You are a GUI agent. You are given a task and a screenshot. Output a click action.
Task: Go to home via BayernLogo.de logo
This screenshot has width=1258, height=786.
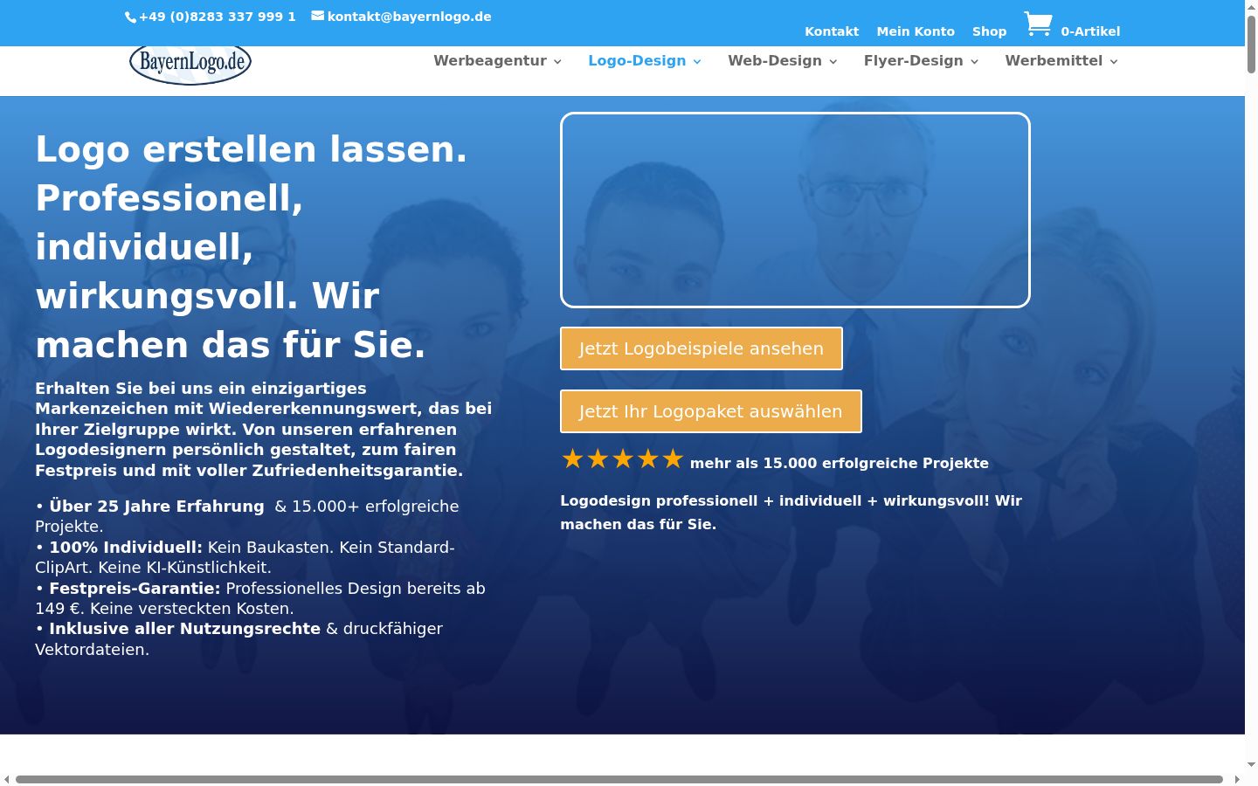(x=190, y=64)
